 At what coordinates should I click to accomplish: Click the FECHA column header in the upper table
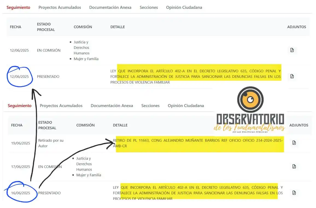click(16, 27)
